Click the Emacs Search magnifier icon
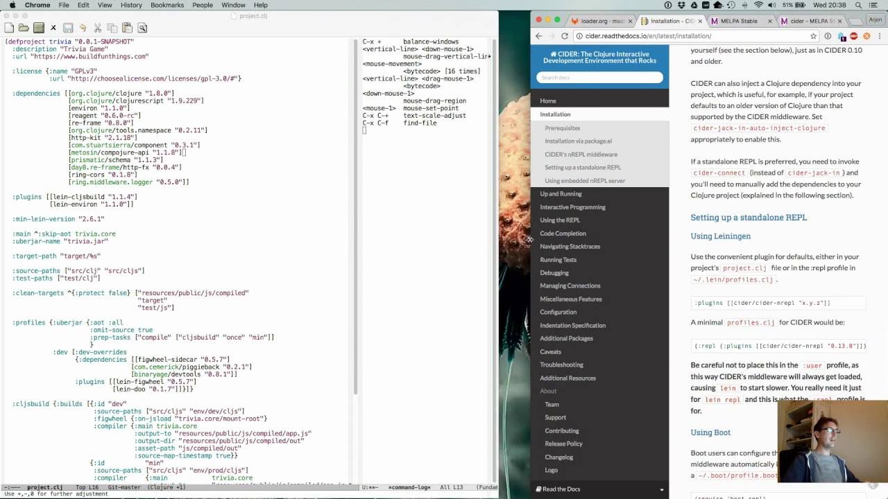 tap(142, 28)
